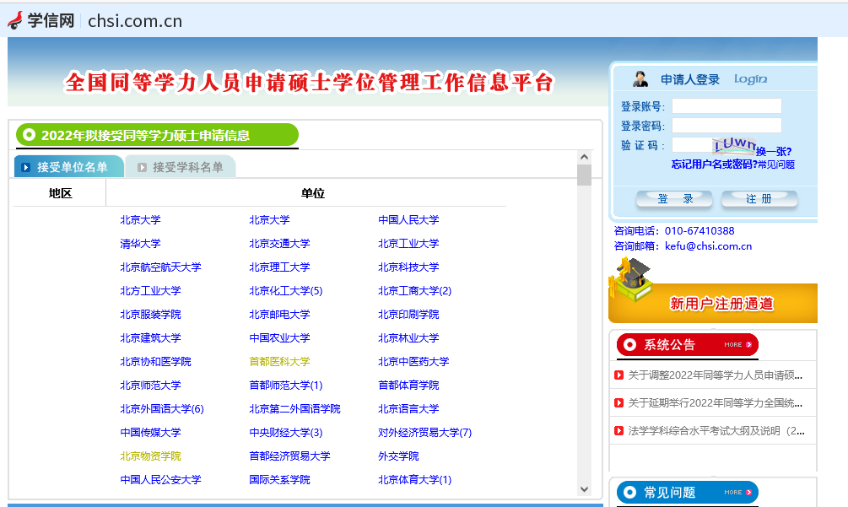Open the 清华大学 link
Screen dimensions: 848x507
(140, 244)
